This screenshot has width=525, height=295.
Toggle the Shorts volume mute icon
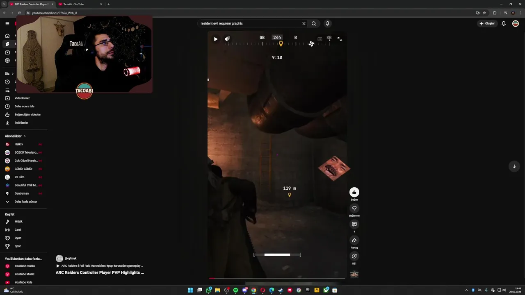point(227,39)
